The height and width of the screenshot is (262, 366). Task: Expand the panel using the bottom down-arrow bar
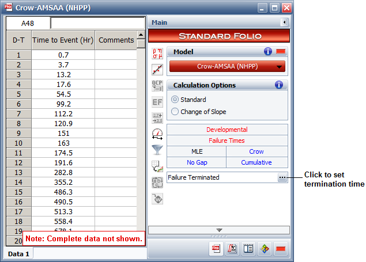coord(218,230)
